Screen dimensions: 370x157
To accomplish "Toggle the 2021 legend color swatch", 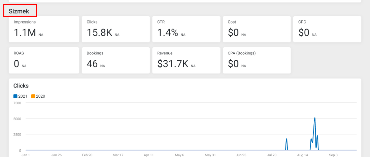I will coord(15,96).
